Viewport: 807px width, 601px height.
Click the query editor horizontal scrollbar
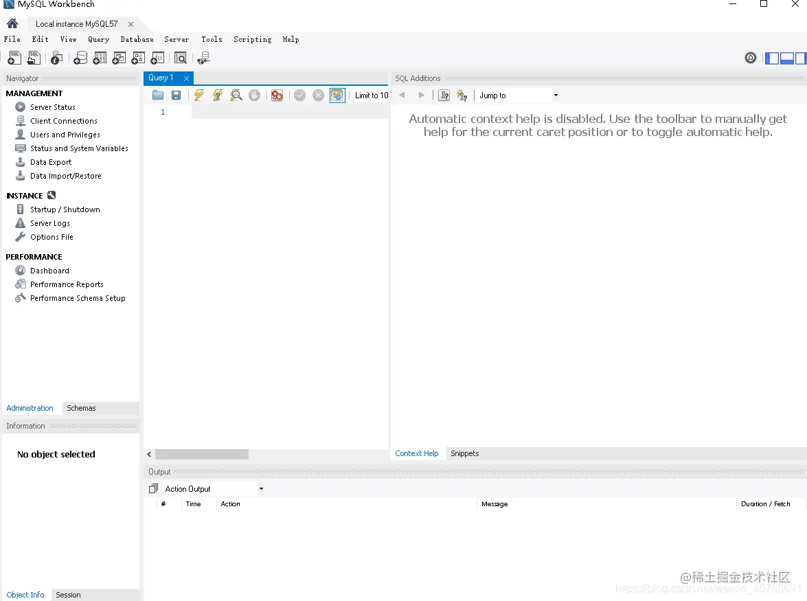tap(202, 454)
